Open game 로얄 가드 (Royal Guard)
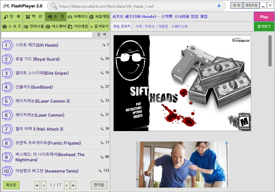This screenshot has width=275, height=192. tap(55, 59)
